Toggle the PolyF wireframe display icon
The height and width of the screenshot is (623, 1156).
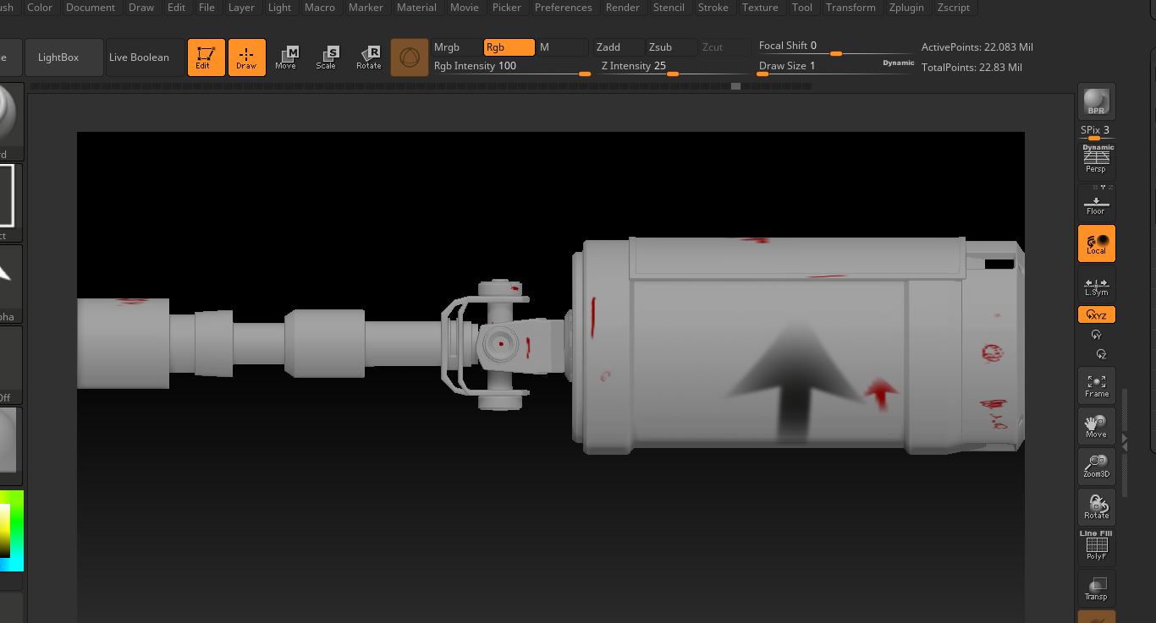[1096, 546]
